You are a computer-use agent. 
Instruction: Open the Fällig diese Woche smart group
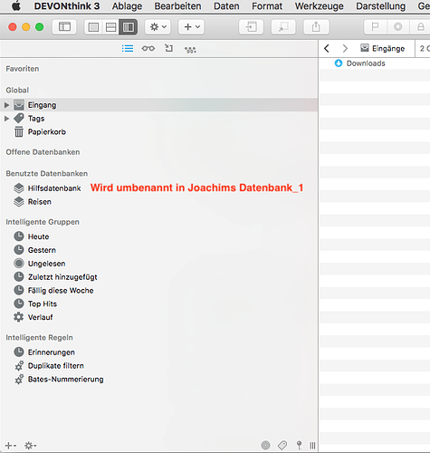pos(61,291)
